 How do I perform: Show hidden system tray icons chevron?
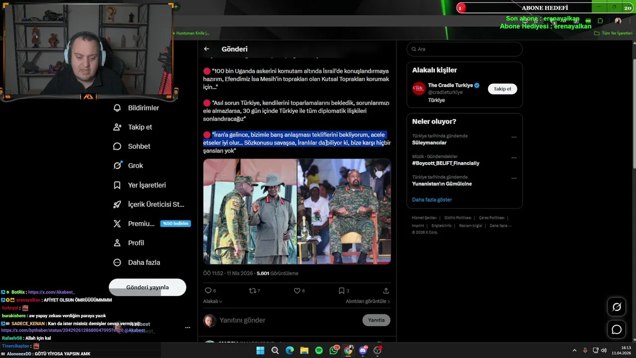pos(574,351)
